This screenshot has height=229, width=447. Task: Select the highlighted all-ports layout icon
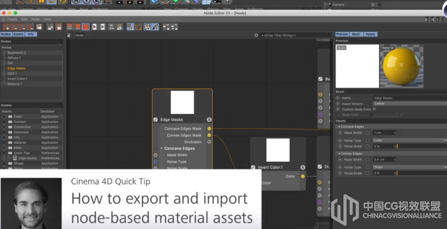[86, 27]
